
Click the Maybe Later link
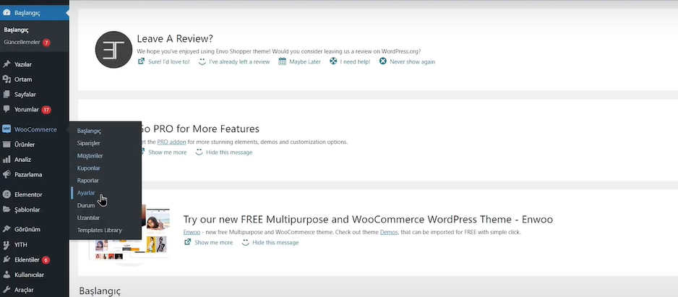point(305,62)
